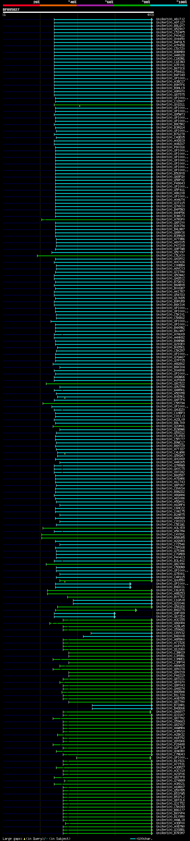Click the UniRef100_P40413 label
Viewport: 190px width, 841px height.
pos(170,558)
